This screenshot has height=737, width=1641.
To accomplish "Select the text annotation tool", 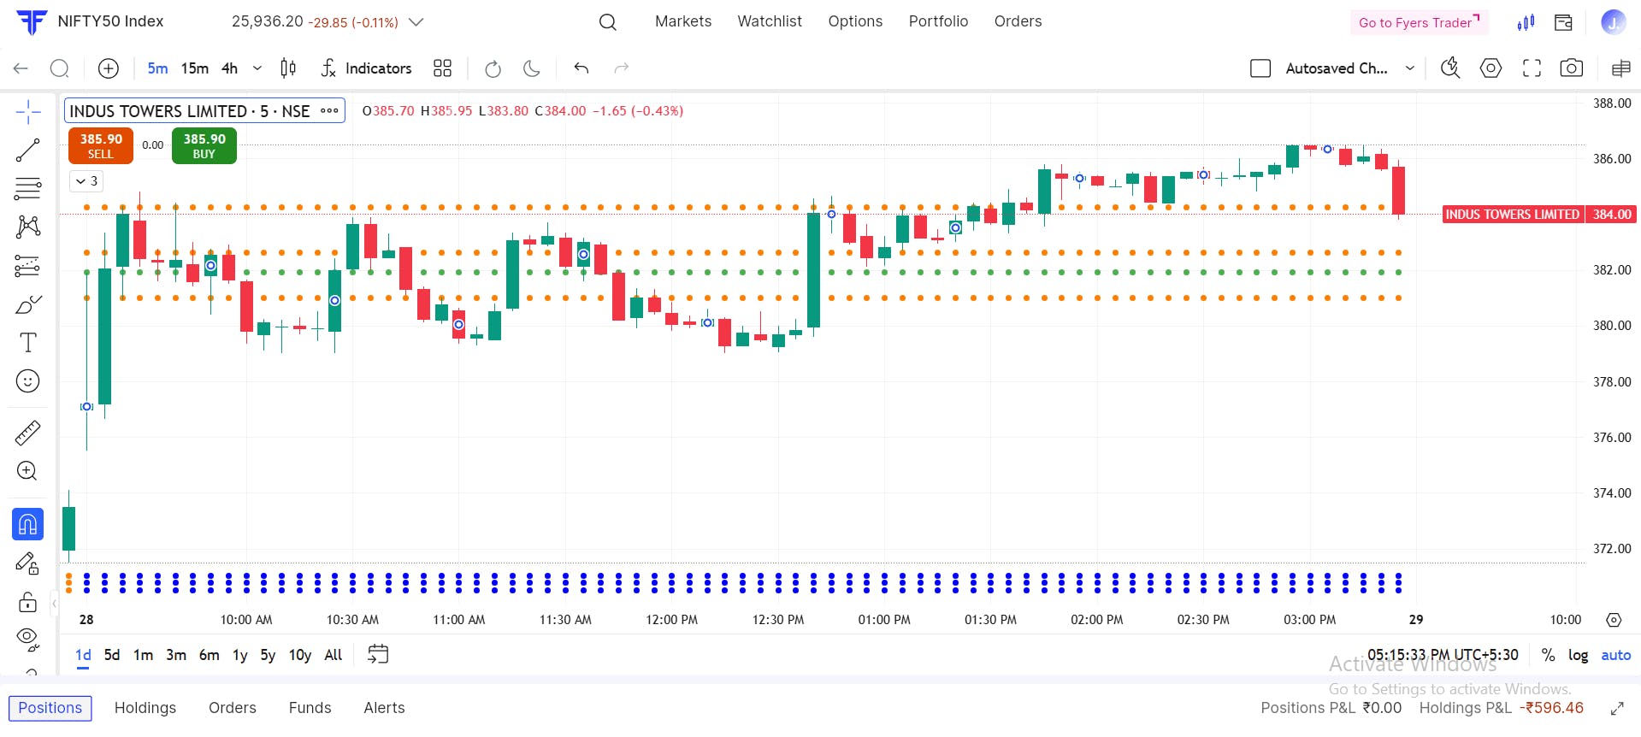I will [x=28, y=343].
